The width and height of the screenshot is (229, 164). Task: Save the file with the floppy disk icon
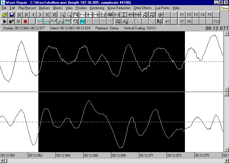point(12,15)
